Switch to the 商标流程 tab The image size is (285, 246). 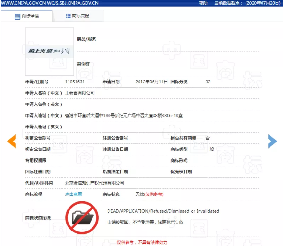point(78,16)
